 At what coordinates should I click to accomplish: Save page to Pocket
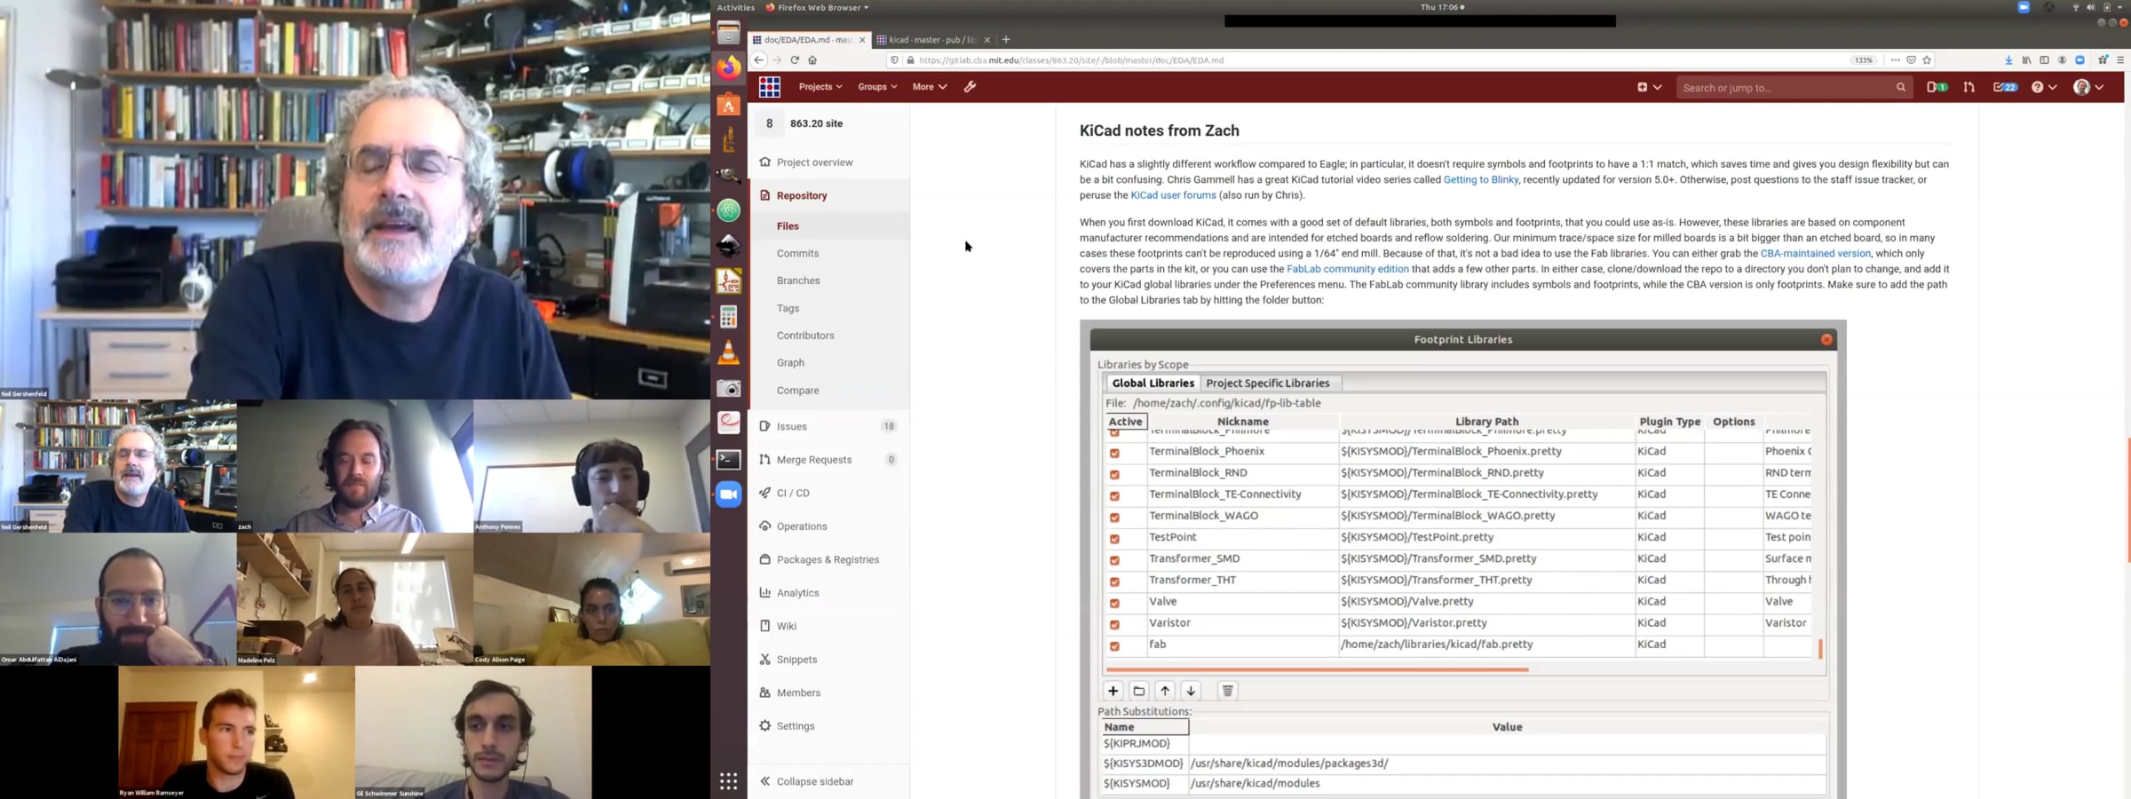point(1911,60)
